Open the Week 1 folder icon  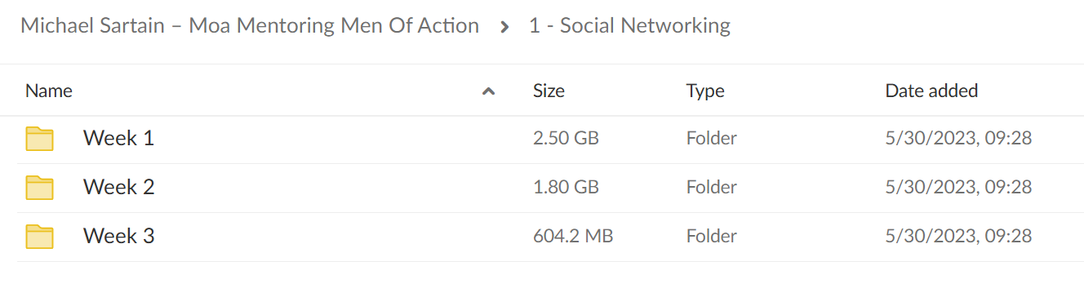tap(39, 139)
